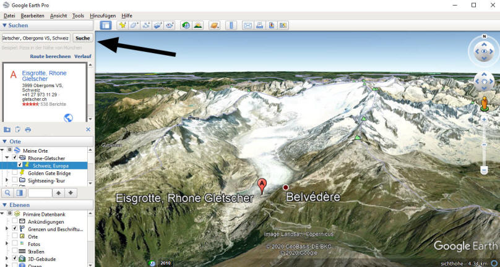
Task: Select the Add Polygon tool
Action: pyautogui.click(x=134, y=25)
